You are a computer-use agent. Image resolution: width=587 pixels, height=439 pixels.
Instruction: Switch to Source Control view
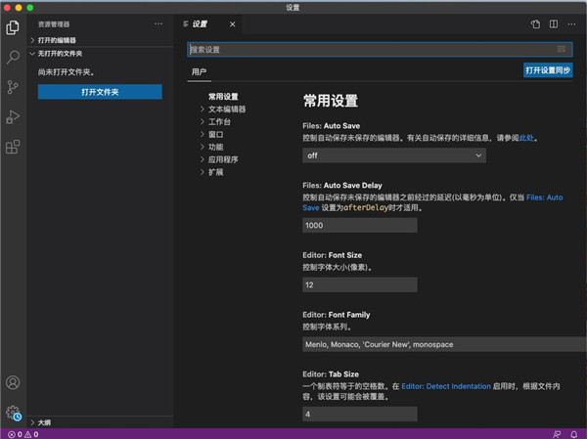[13, 87]
